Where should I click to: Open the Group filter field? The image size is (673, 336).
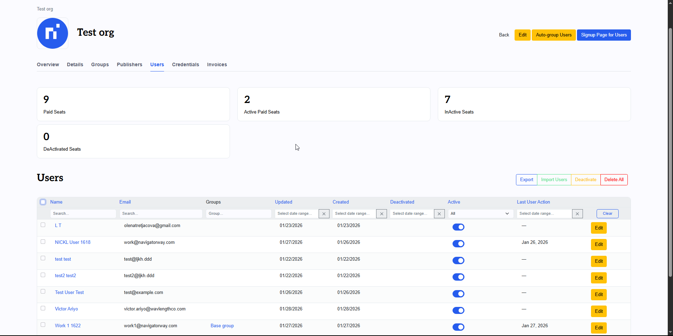[238, 214]
